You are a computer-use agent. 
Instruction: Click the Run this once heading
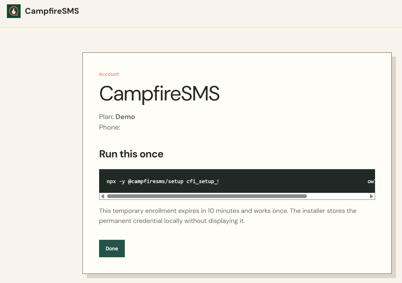(x=131, y=154)
